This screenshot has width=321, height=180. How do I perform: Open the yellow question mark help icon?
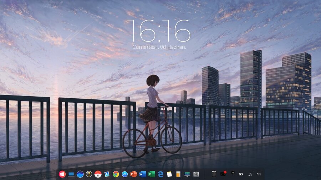(x=89, y=174)
